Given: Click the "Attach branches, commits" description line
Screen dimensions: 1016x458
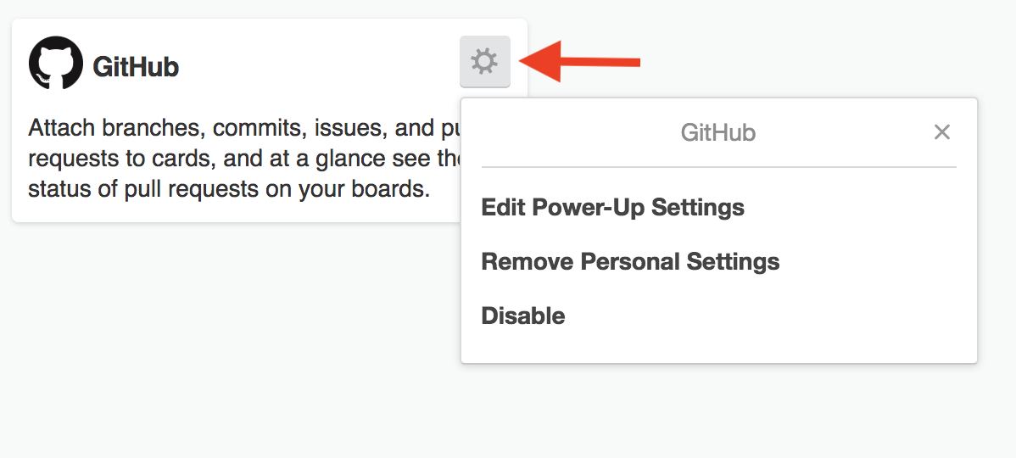Looking at the screenshot, I should (243, 128).
